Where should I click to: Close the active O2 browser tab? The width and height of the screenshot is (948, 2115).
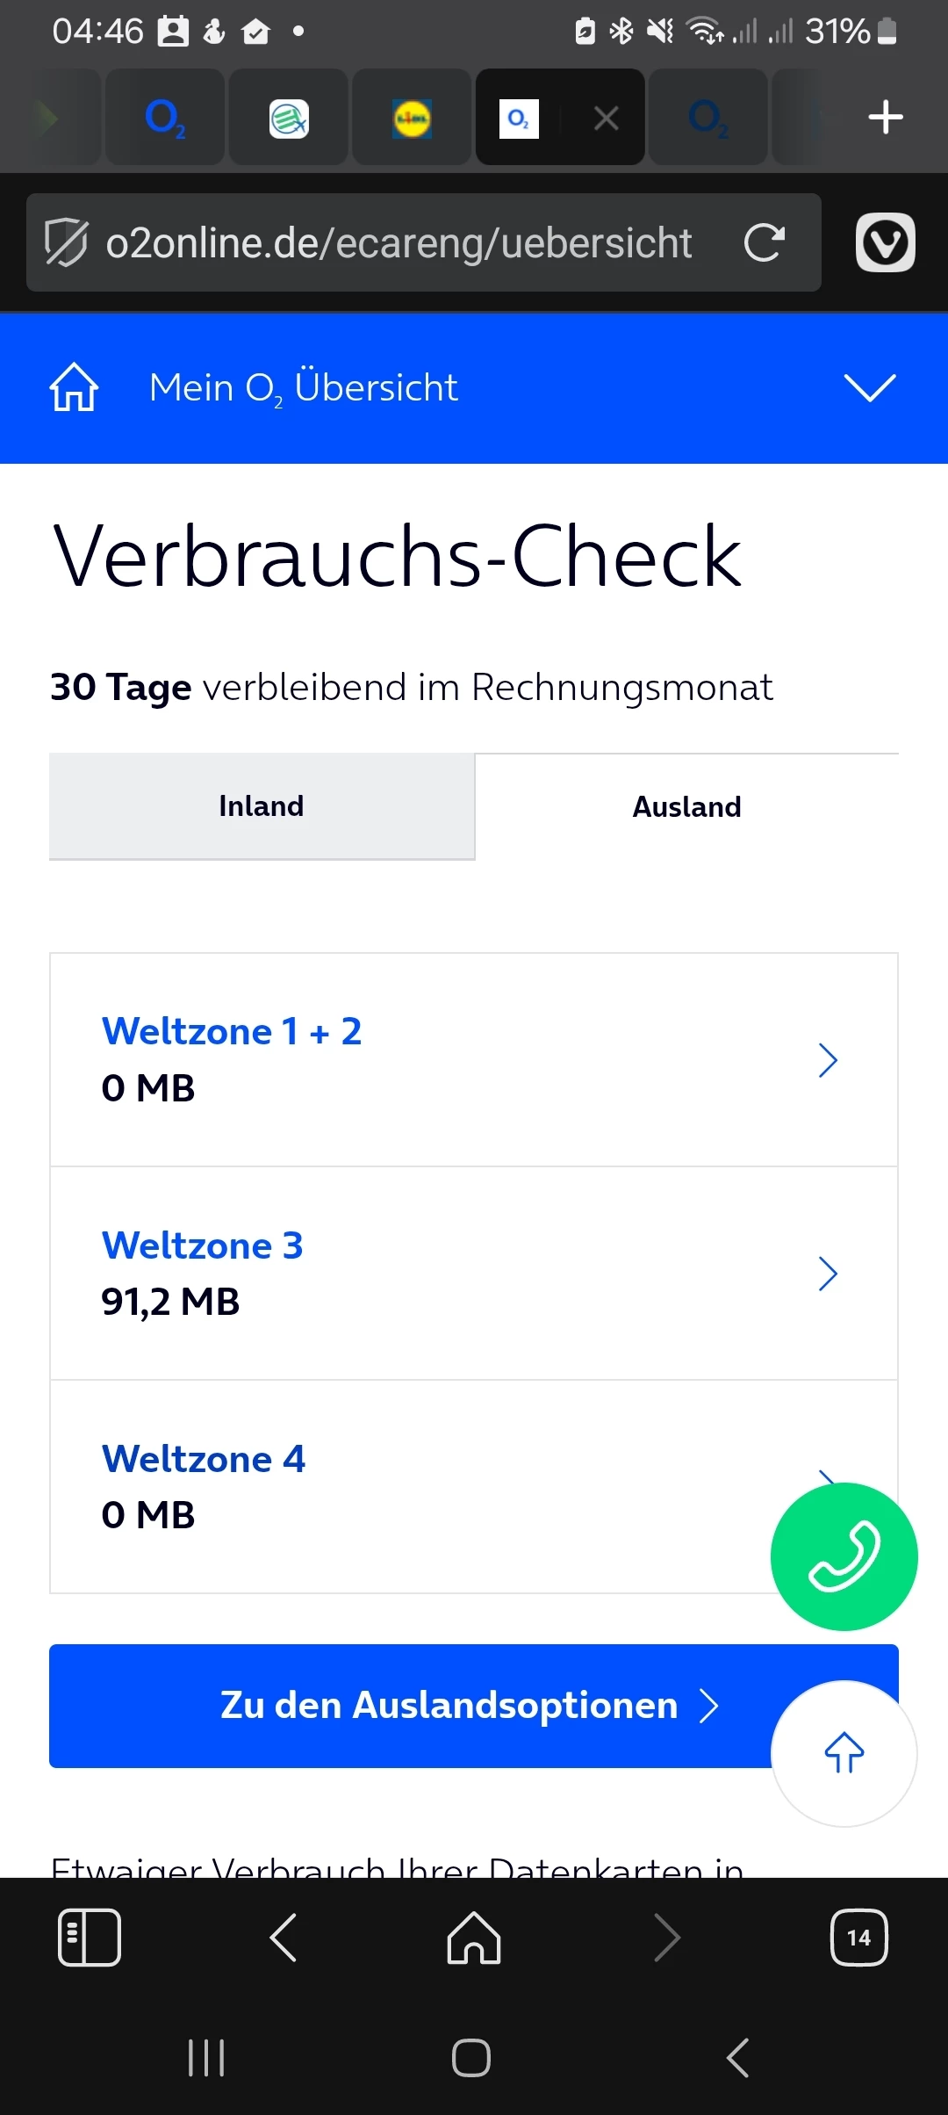(606, 118)
